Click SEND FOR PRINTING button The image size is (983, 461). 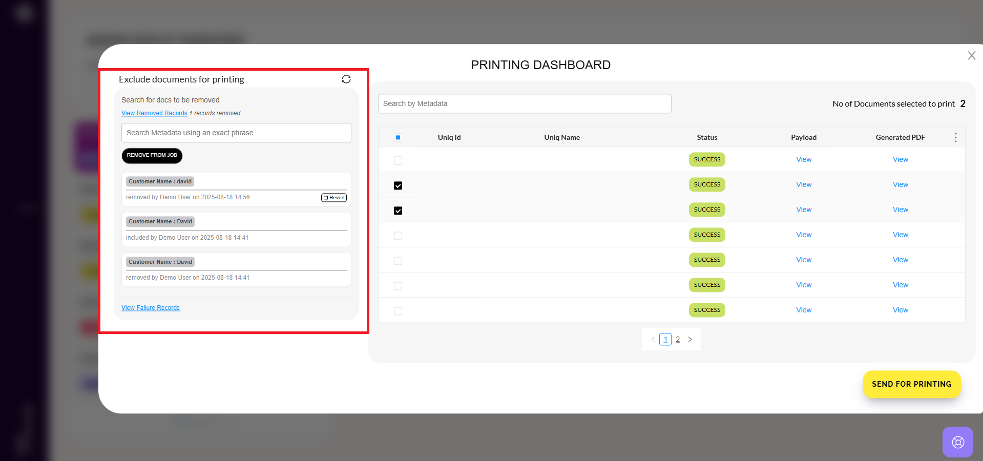(911, 384)
